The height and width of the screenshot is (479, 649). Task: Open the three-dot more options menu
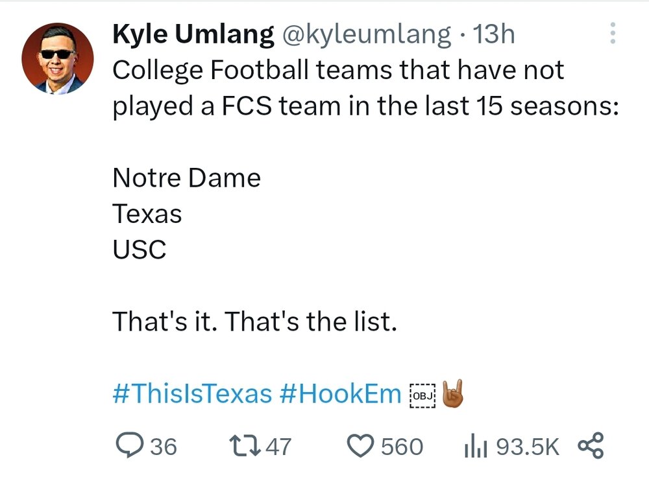[611, 34]
